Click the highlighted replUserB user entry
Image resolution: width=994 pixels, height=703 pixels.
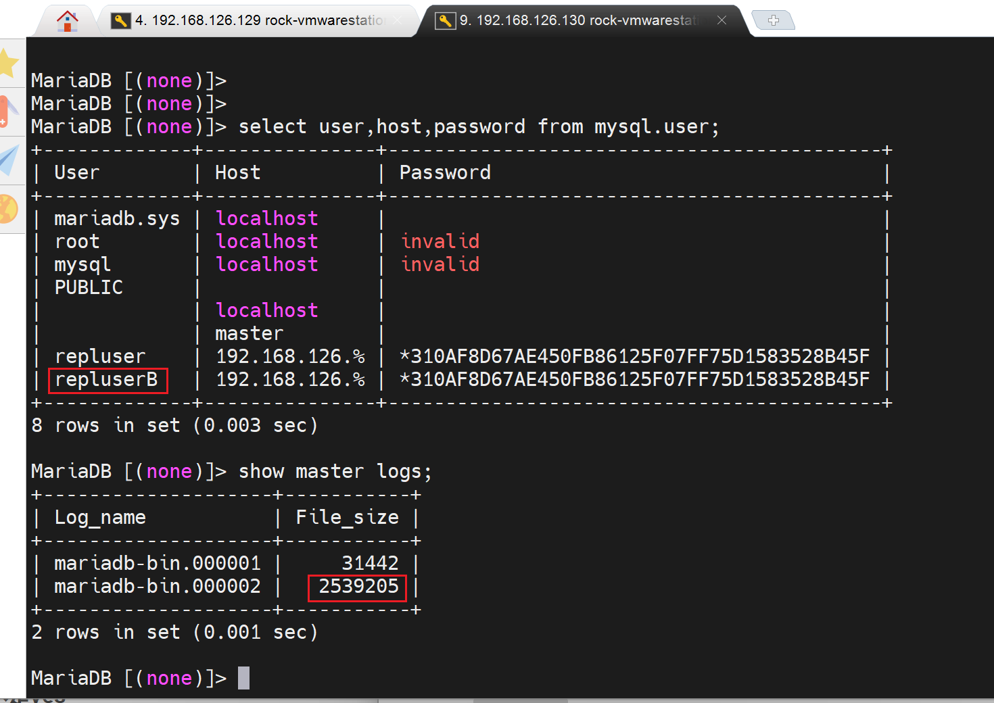pos(107,380)
